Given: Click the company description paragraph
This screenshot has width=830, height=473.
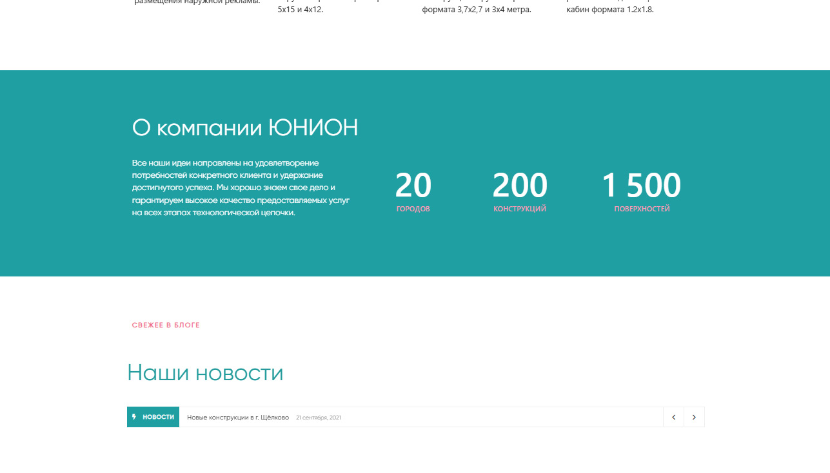Looking at the screenshot, I should pos(241,188).
